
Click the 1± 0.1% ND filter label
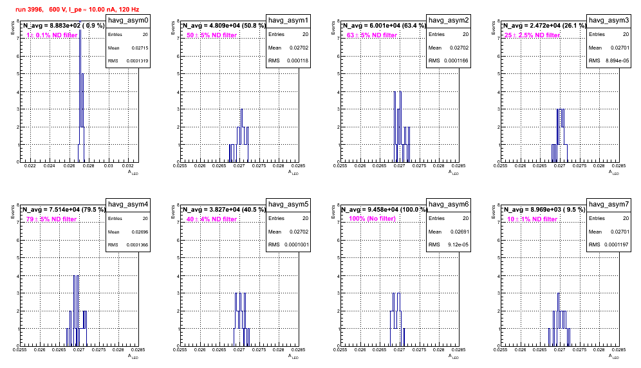(x=52, y=35)
